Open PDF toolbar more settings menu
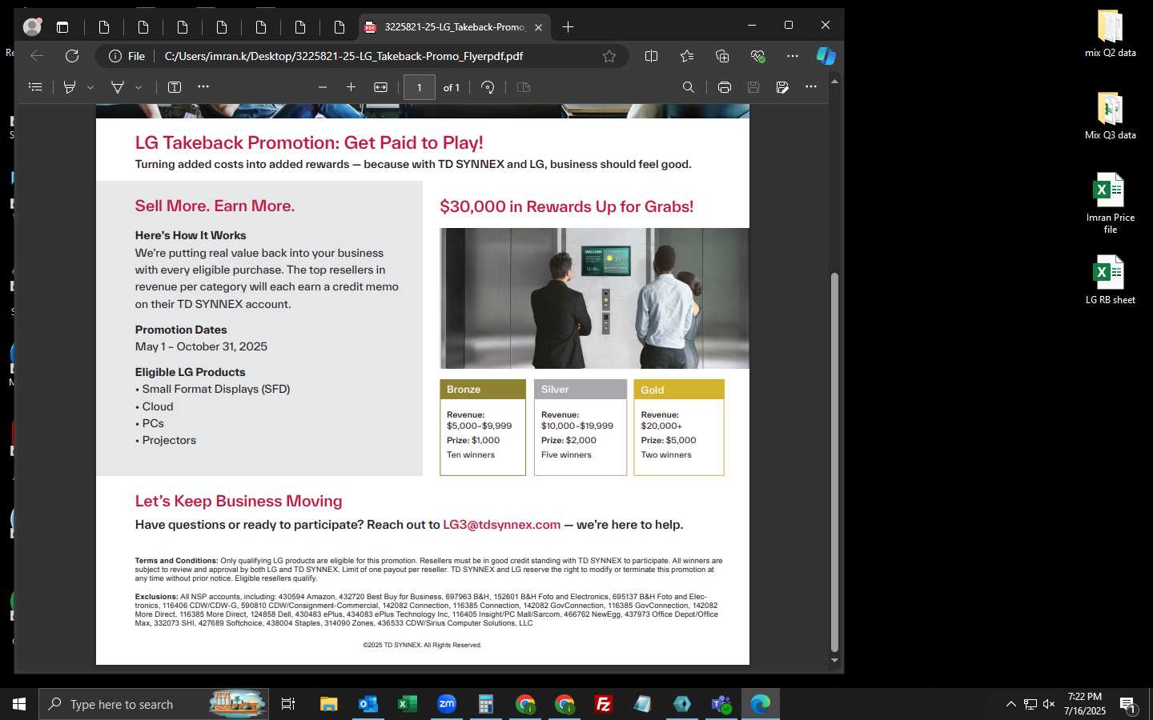The height and width of the screenshot is (720, 1153). (811, 86)
